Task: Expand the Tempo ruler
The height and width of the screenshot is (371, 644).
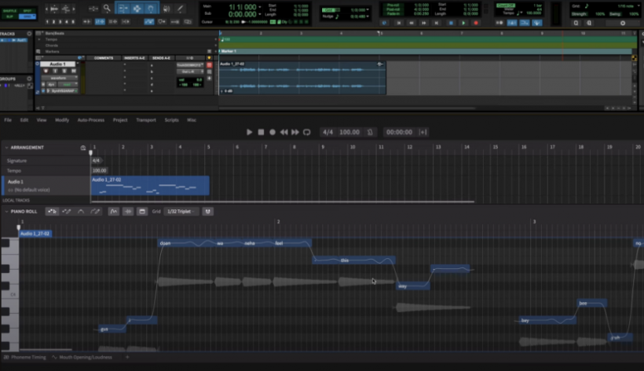Action: 39,39
